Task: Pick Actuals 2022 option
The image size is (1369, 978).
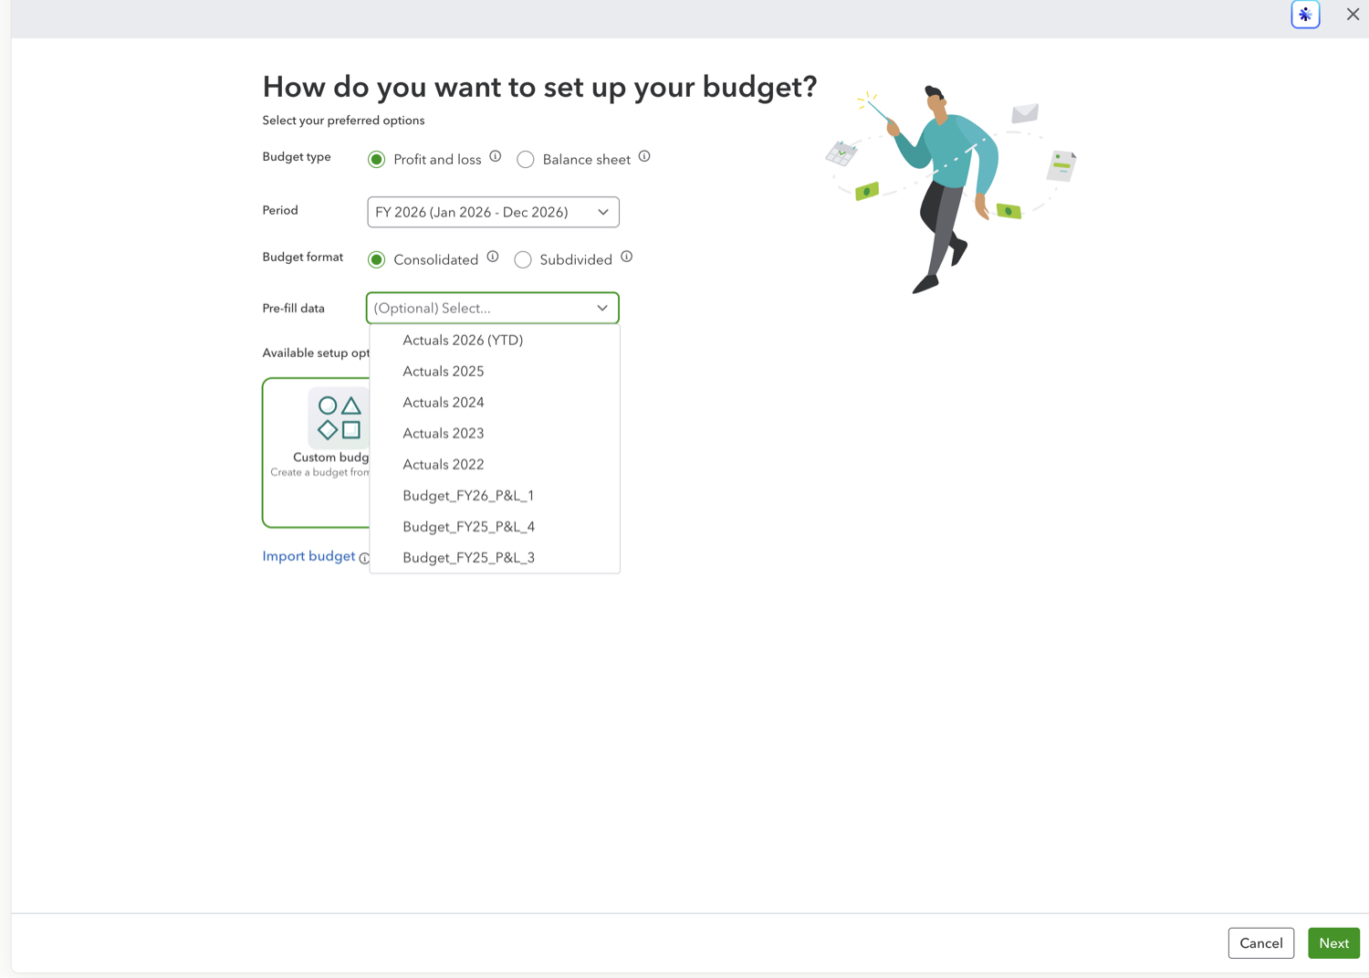Action: coord(495,464)
